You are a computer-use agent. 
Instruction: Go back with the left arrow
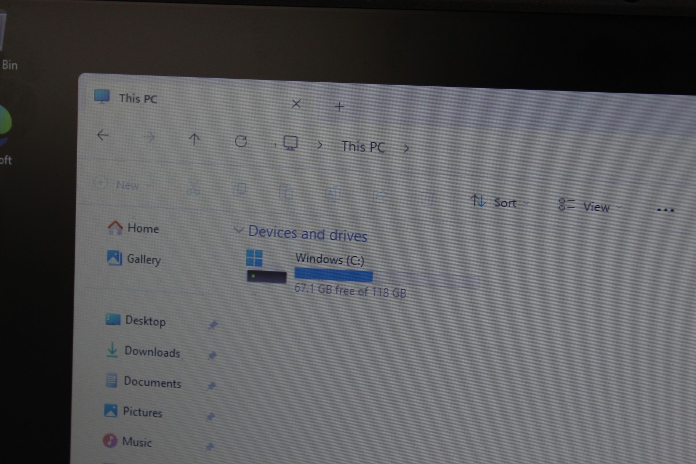tap(103, 135)
